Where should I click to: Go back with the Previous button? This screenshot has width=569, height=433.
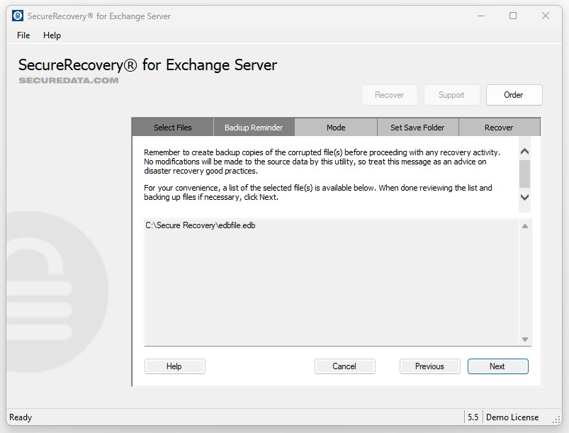pos(429,366)
